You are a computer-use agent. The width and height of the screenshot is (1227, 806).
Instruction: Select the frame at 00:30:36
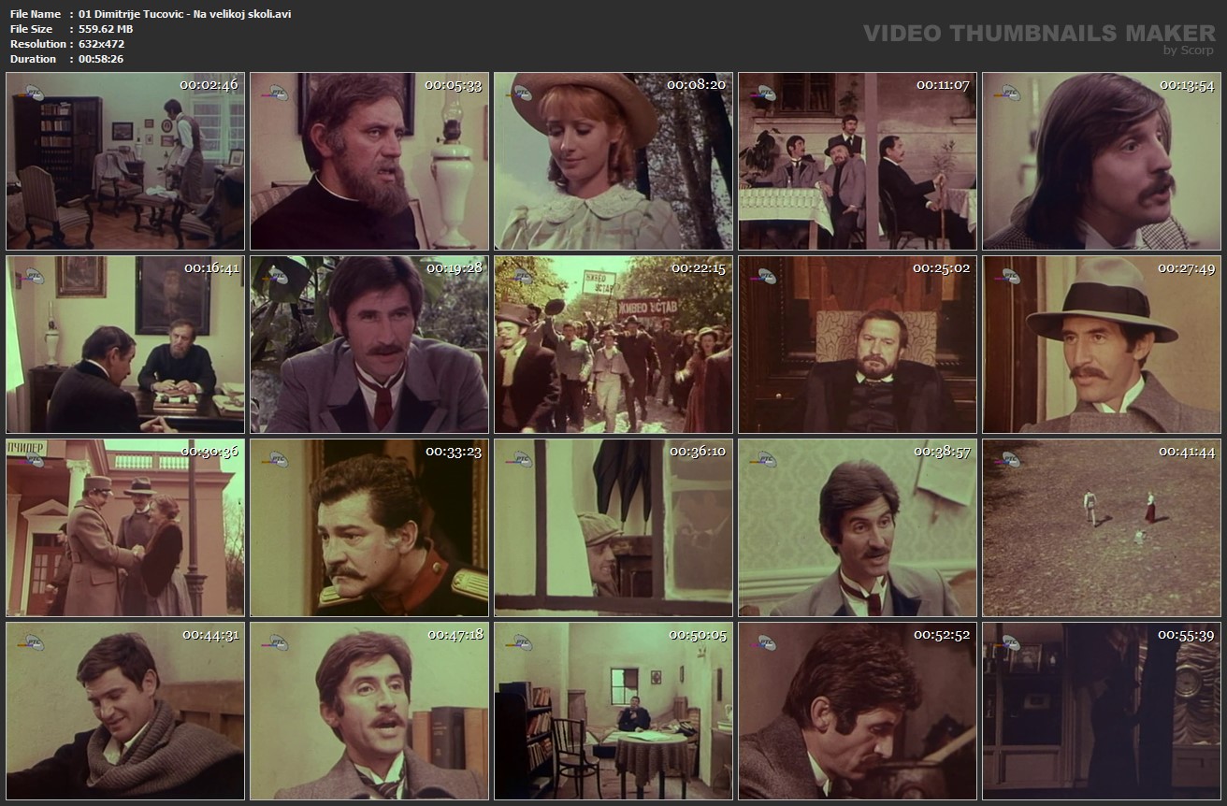(x=125, y=527)
